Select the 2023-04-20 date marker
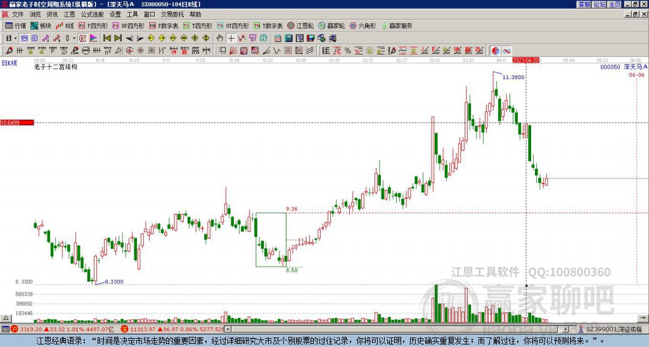Screen dimensions: 649x347 click(x=525, y=60)
